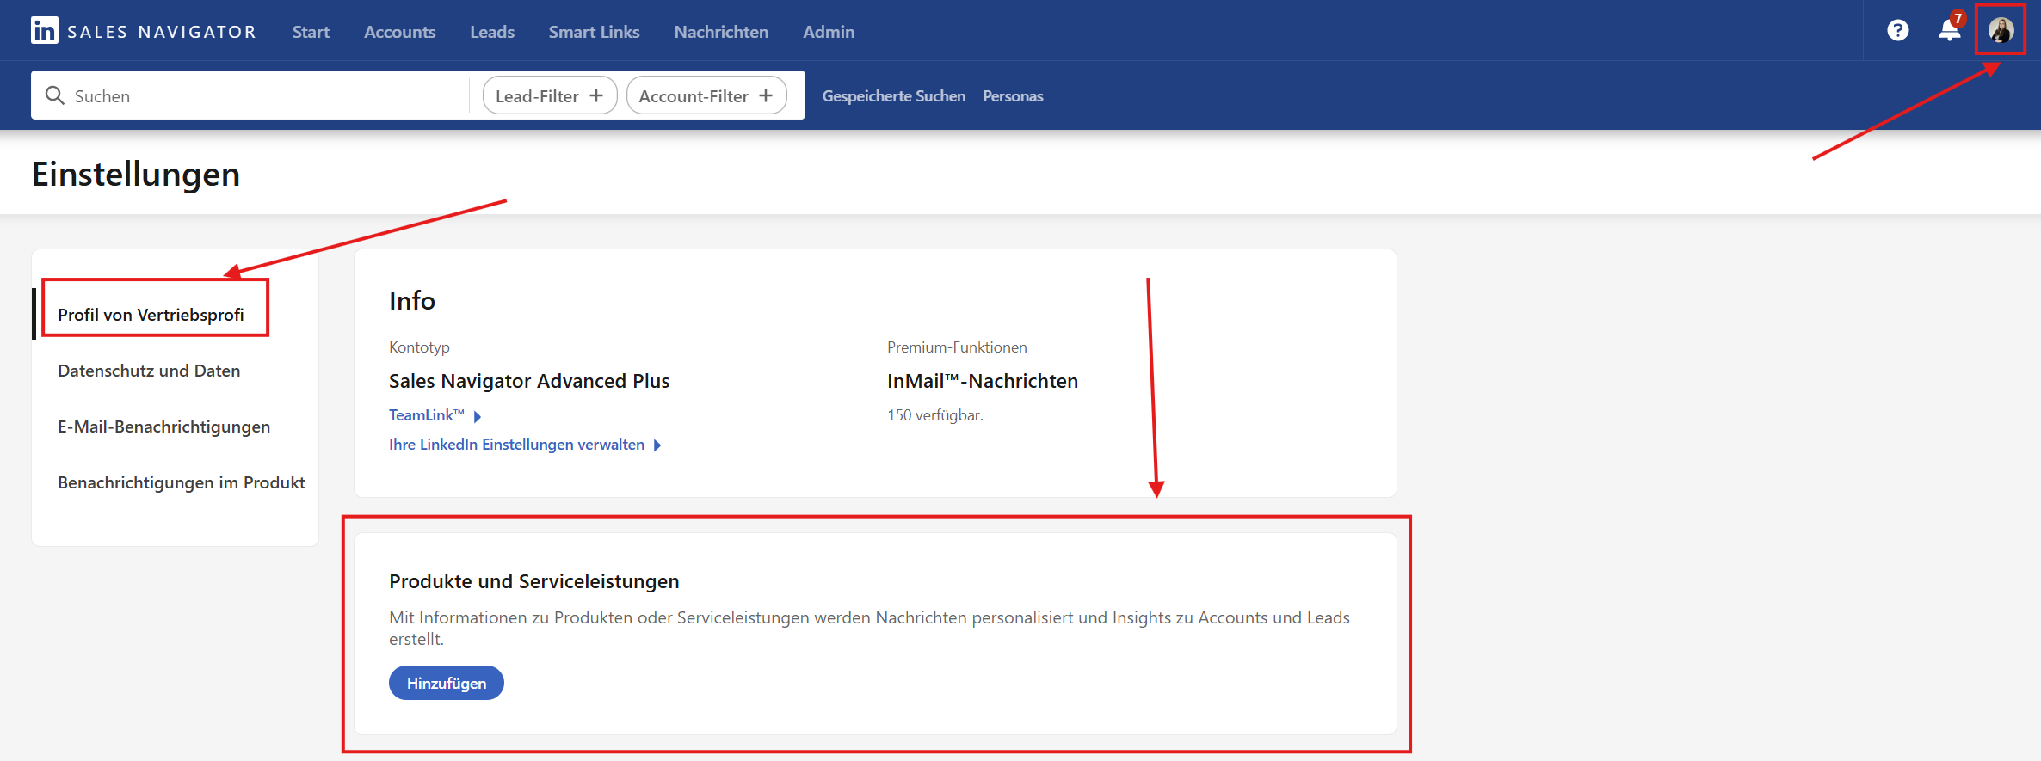Click the plus icon on Account-Filter
2041x761 pixels.
click(x=766, y=95)
